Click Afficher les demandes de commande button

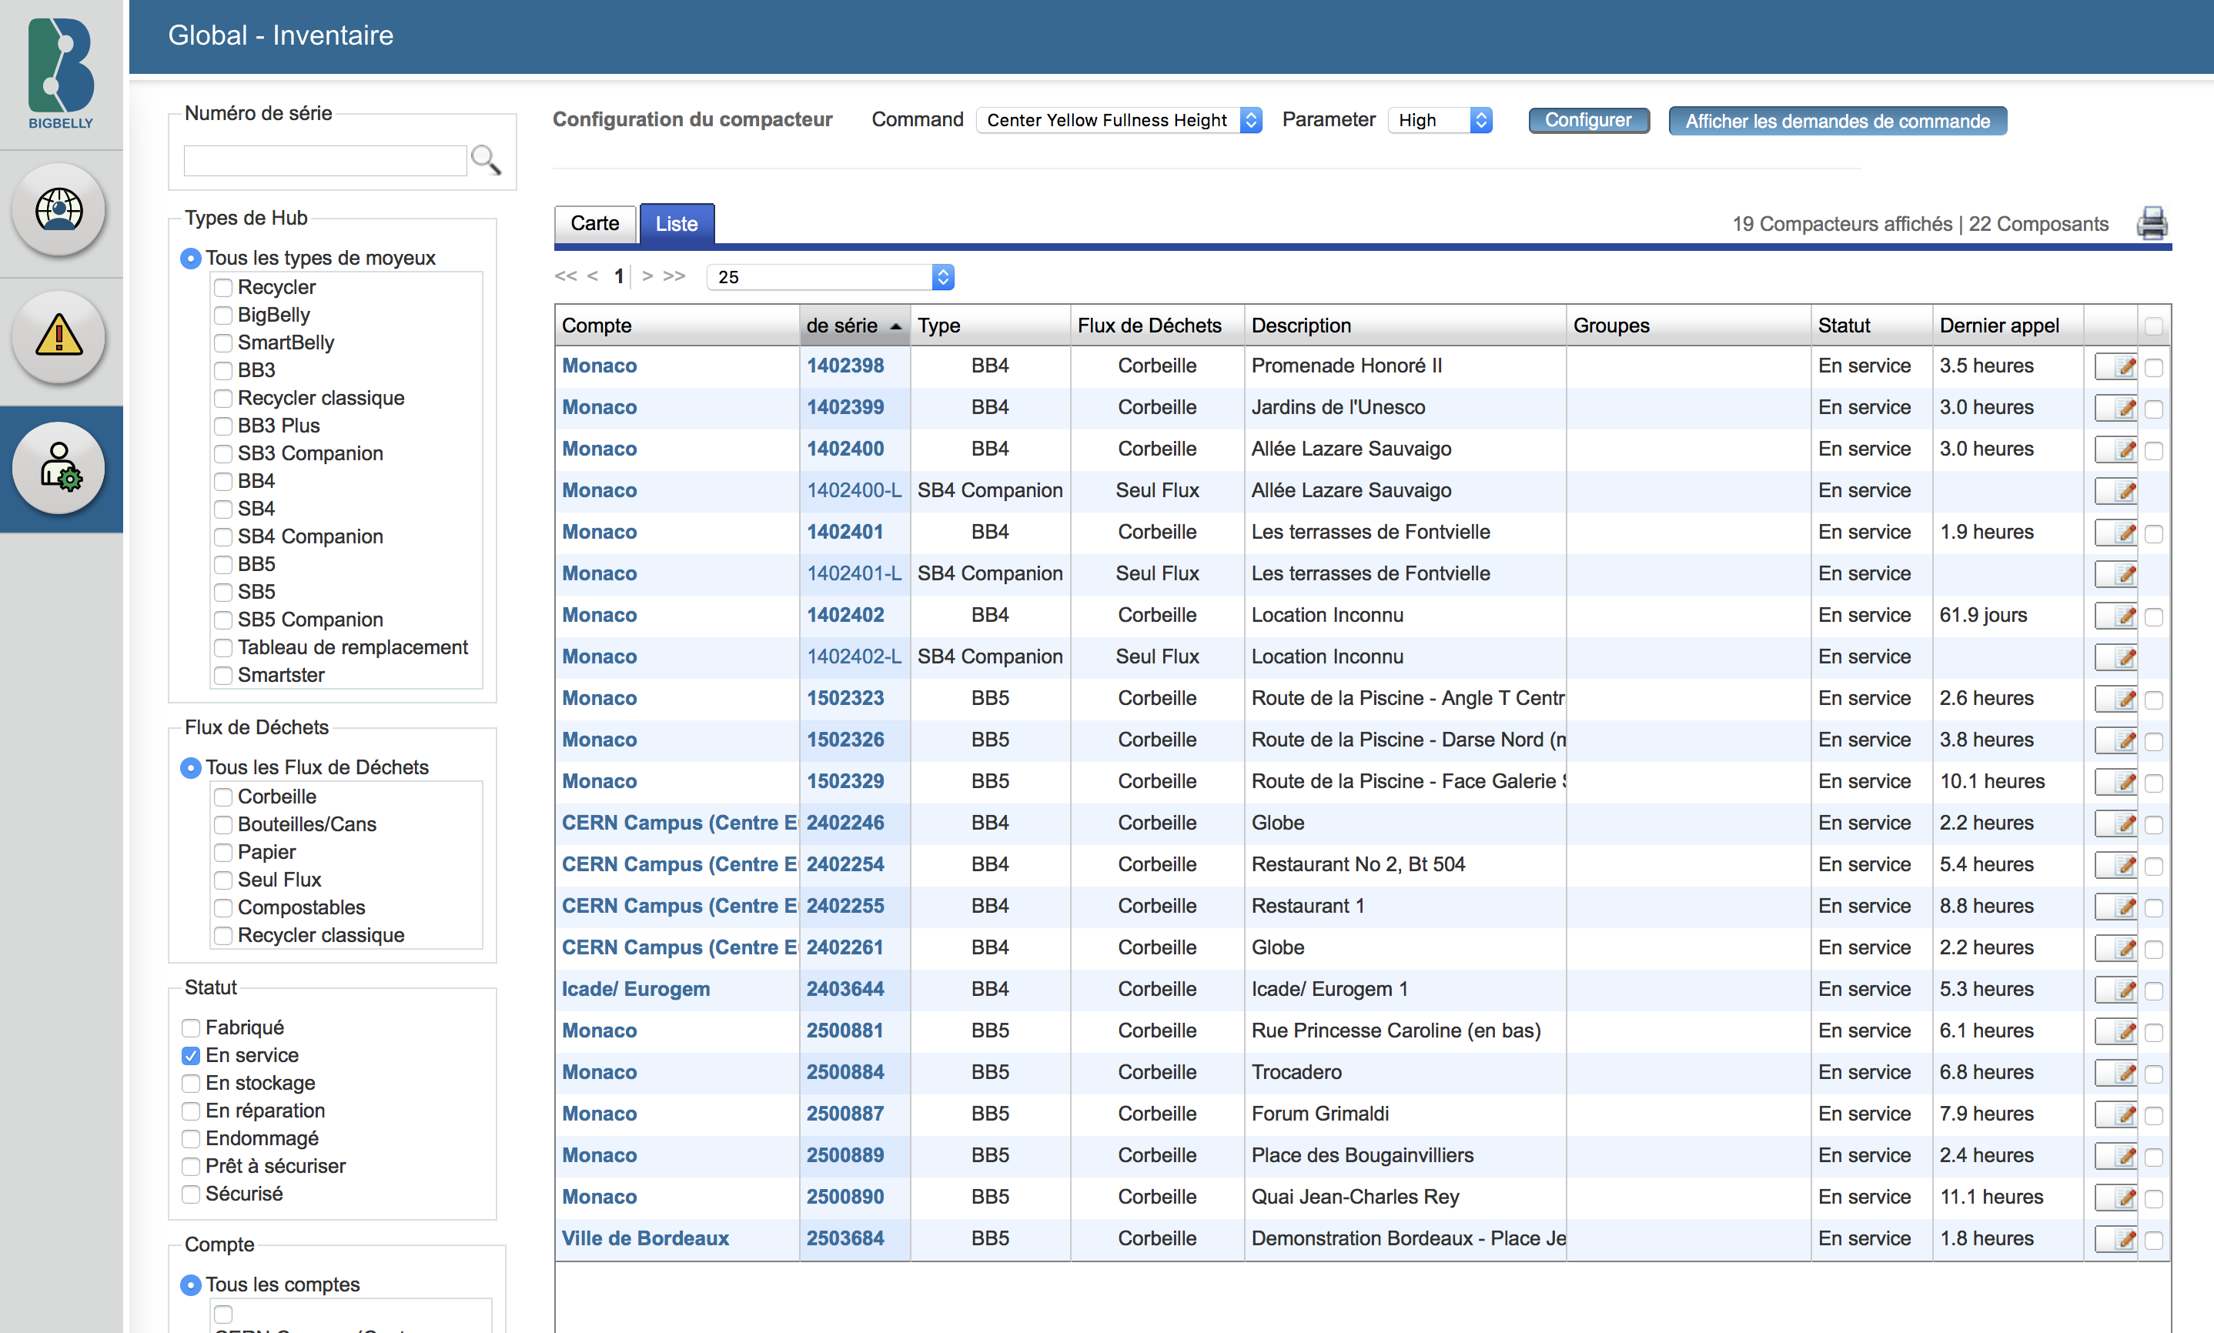1837,122
